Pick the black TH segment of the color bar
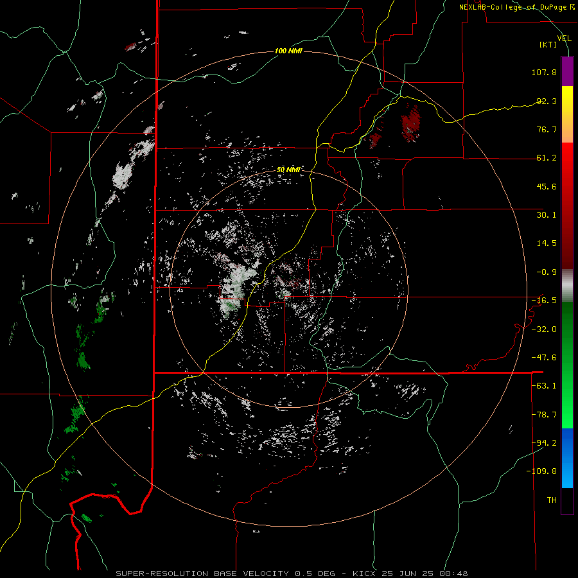 (567, 500)
